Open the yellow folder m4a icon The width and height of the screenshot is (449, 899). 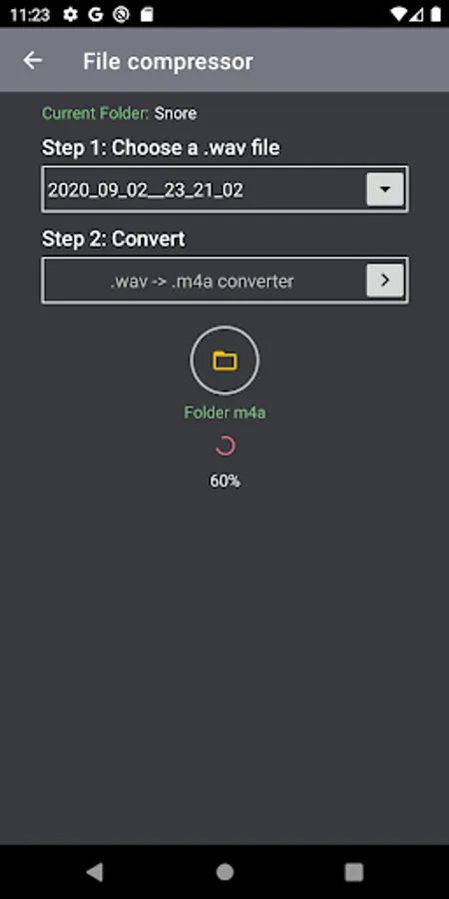[x=224, y=360]
